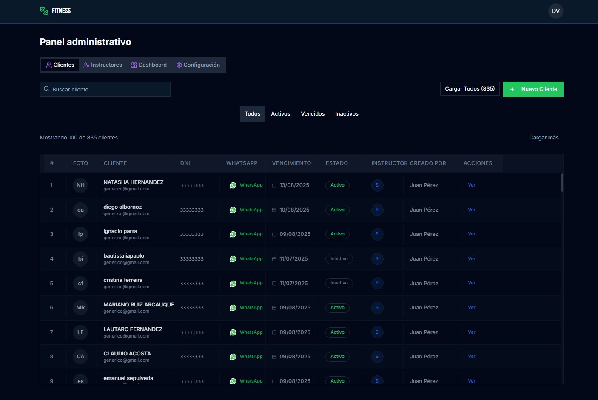Click WhatsApp icon in Claudio Acosta row
The width and height of the screenshot is (598, 400).
click(x=233, y=357)
